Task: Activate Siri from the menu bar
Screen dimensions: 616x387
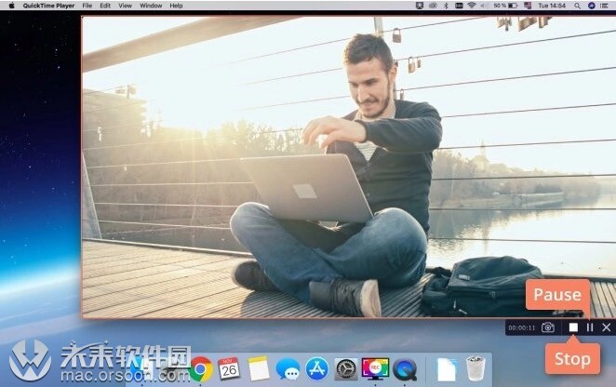Action: tap(591, 6)
